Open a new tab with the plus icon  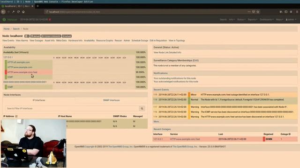tap(37, 6)
